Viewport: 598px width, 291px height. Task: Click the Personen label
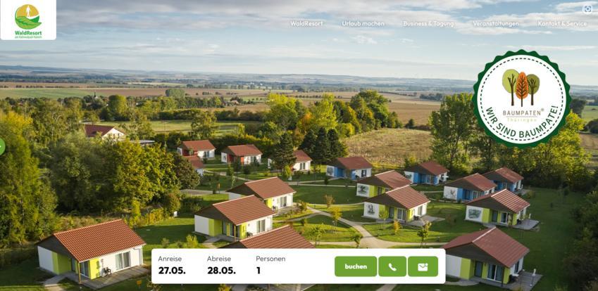click(270, 259)
